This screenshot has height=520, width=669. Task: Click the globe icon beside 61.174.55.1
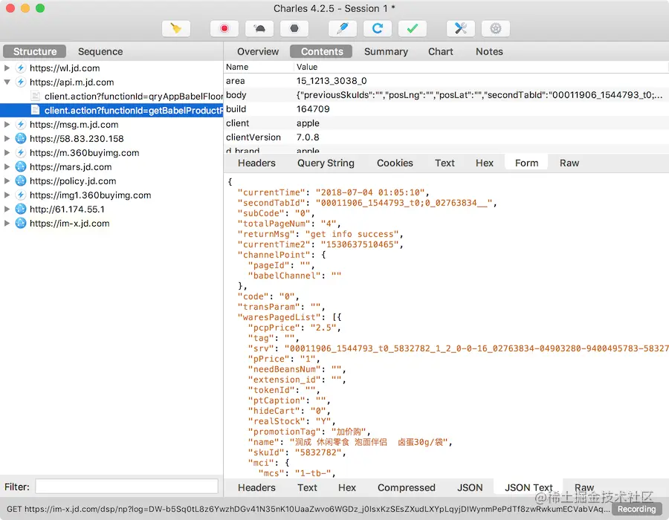click(x=21, y=209)
